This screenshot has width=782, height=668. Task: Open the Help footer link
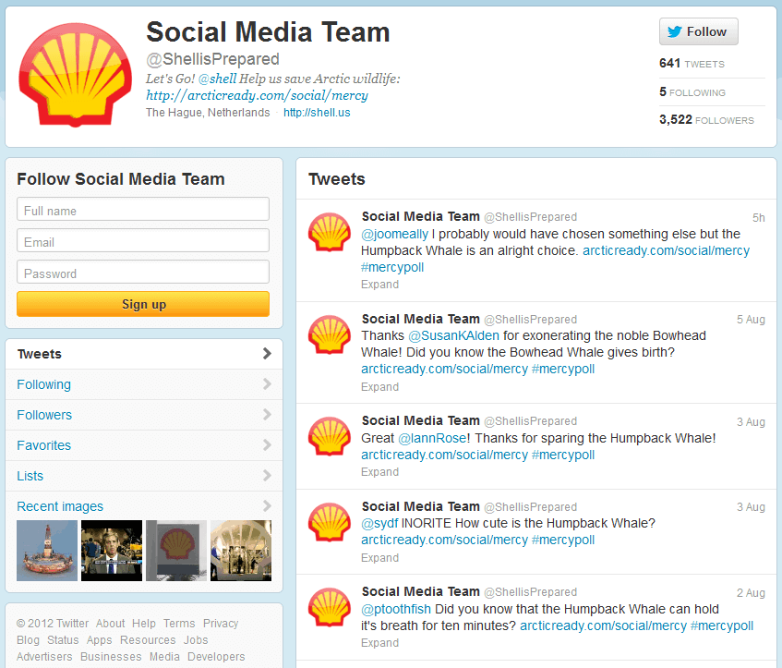click(x=144, y=624)
